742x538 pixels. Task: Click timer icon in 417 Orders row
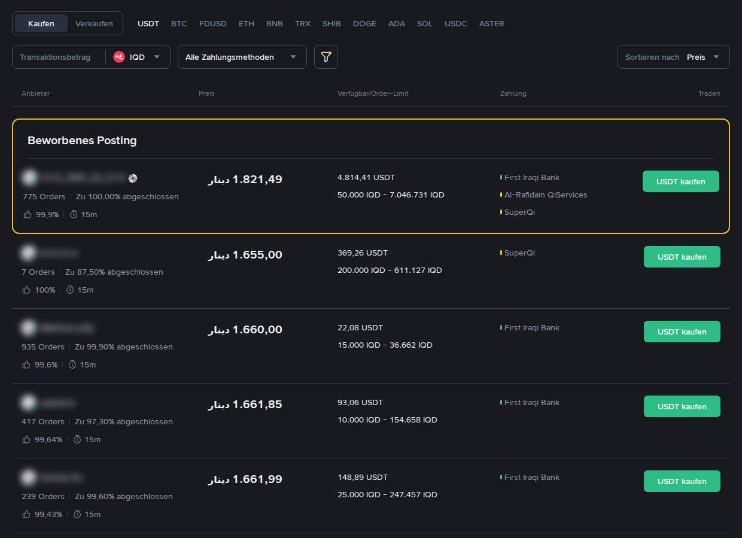77,439
